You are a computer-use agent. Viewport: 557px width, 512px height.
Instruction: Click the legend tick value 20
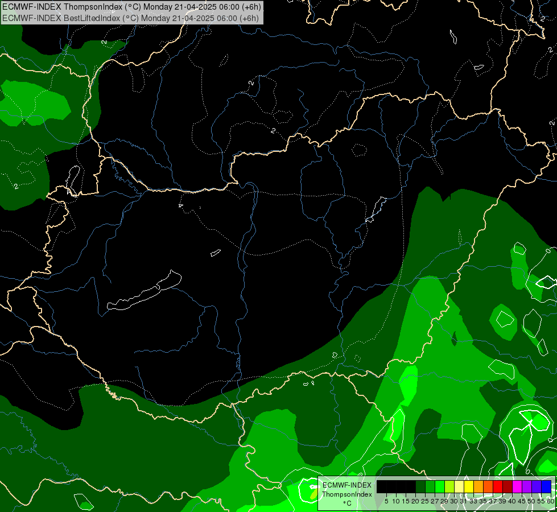[x=415, y=501]
